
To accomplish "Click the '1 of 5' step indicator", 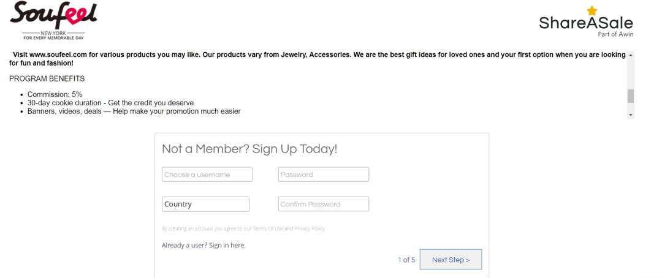I will coord(406,260).
